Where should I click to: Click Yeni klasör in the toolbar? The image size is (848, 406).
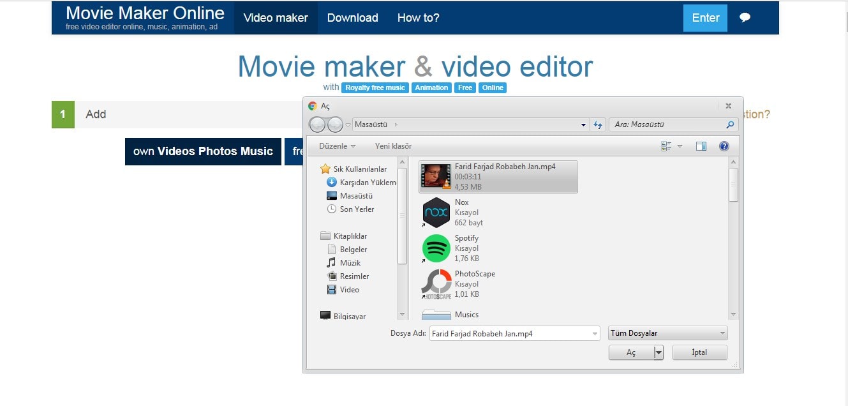[393, 146]
